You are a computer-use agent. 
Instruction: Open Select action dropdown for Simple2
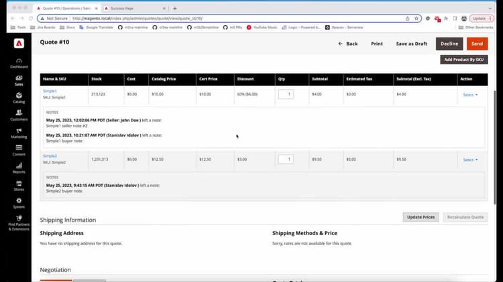coord(470,159)
